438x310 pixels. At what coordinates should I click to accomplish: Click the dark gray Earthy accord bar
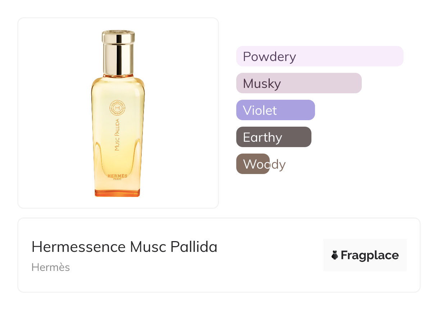pyautogui.click(x=274, y=137)
